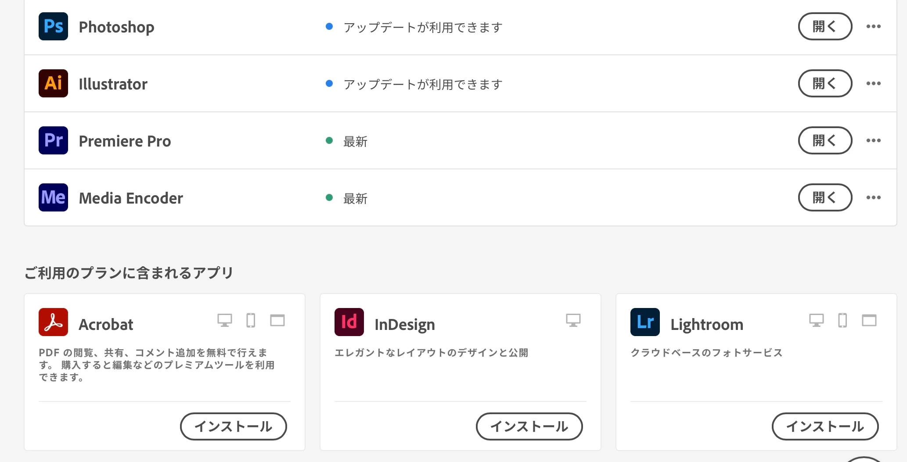Click the Media Encoder Me app icon
Image resolution: width=907 pixels, height=462 pixels.
[x=53, y=197]
